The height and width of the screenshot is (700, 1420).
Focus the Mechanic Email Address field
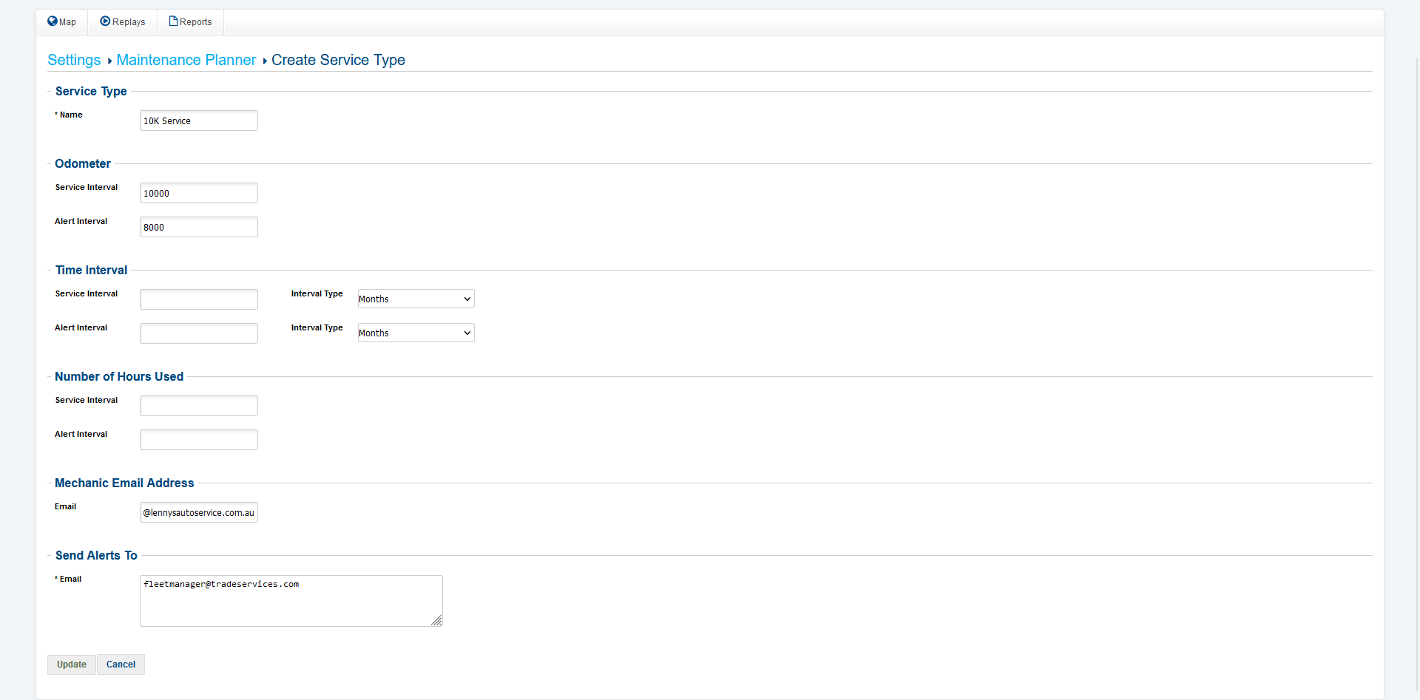(x=198, y=512)
